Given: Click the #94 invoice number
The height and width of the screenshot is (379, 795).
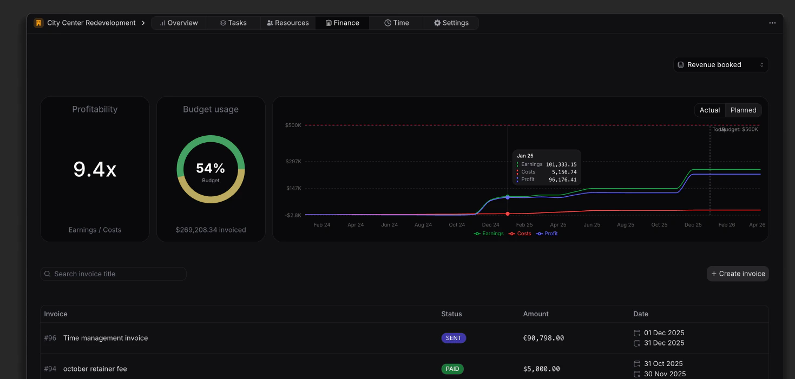Looking at the screenshot, I should [x=50, y=369].
